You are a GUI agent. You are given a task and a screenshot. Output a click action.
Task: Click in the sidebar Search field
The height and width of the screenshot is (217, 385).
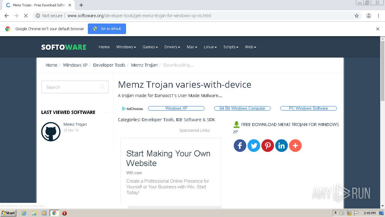pyautogui.click(x=75, y=87)
